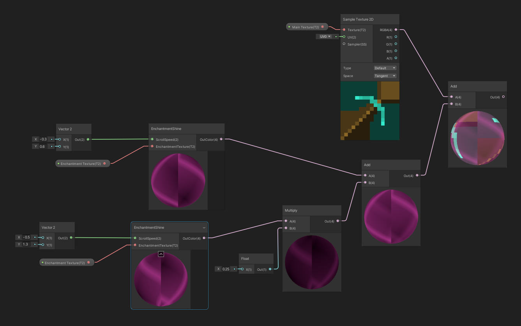Click the sword texture preview on Sample Texture 2D
The width and height of the screenshot is (521, 326).
(x=369, y=111)
